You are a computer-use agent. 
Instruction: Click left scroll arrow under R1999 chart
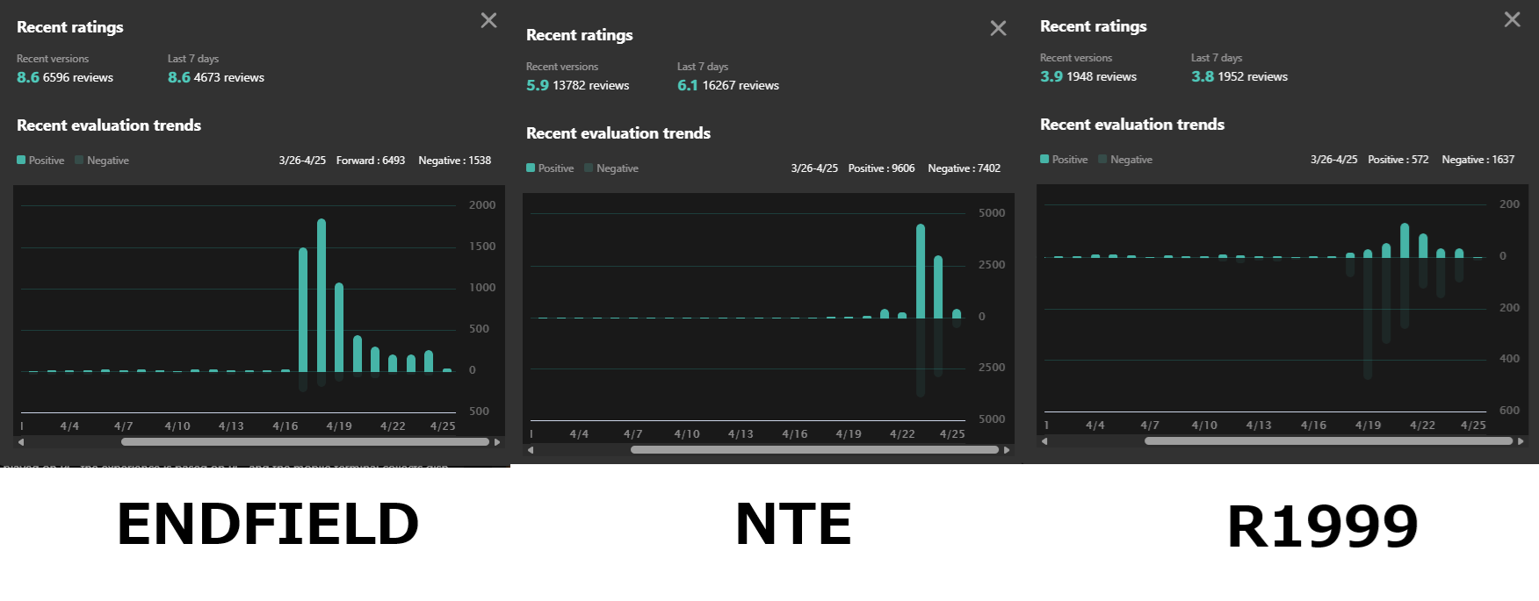coord(1044,441)
